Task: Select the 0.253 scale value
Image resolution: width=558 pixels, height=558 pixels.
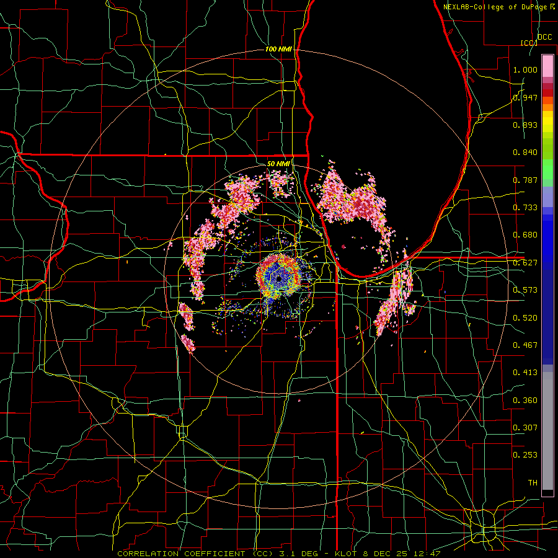Action: (525, 455)
